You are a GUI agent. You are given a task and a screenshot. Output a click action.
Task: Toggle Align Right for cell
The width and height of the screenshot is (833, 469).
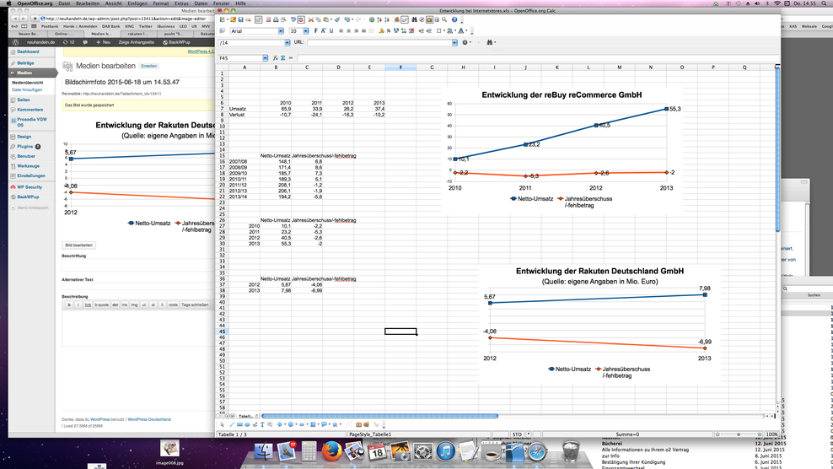point(356,31)
